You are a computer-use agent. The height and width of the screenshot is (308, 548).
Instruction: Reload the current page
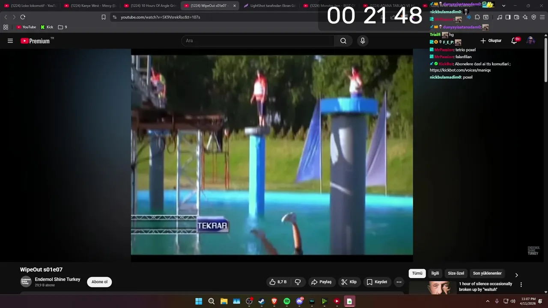pos(23,17)
